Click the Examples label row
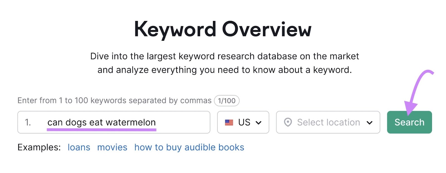Screen dimensions: 446x173 [x=39, y=147]
